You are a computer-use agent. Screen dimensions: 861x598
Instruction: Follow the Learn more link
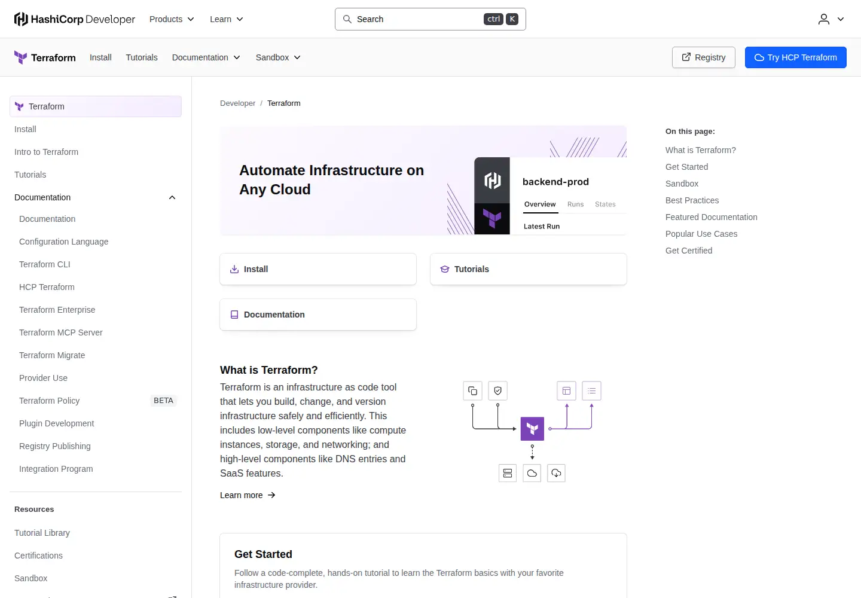[248, 495]
